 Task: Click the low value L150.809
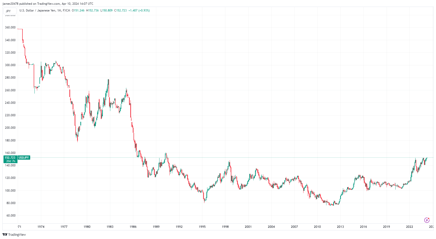(x=107, y=10)
